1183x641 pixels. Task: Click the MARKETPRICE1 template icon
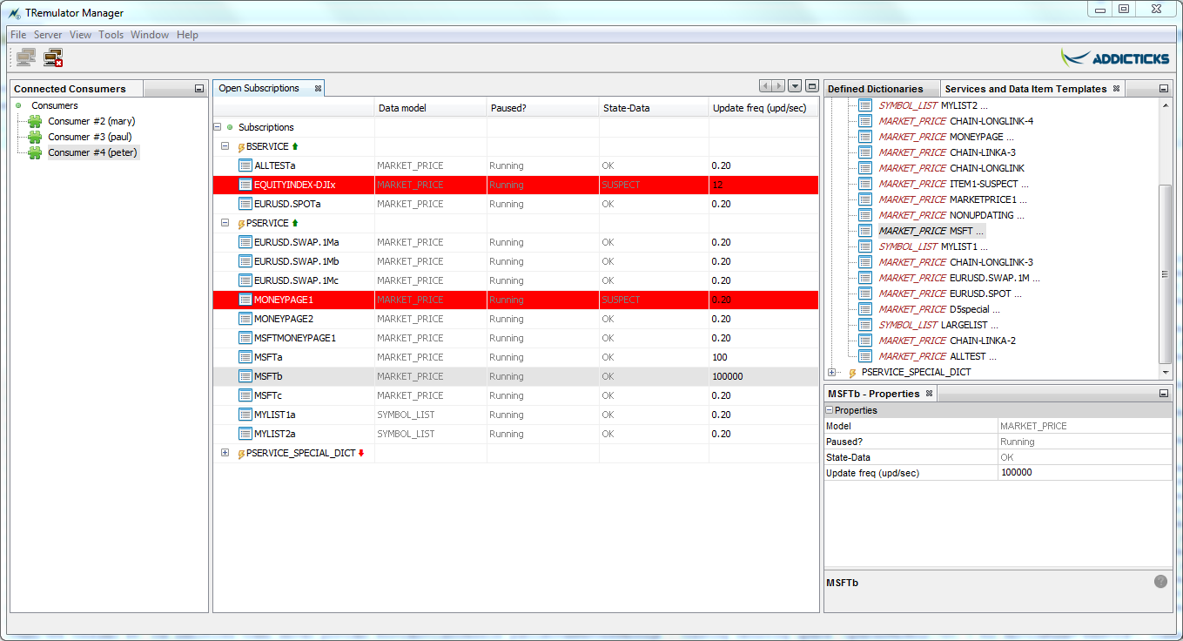pos(865,199)
